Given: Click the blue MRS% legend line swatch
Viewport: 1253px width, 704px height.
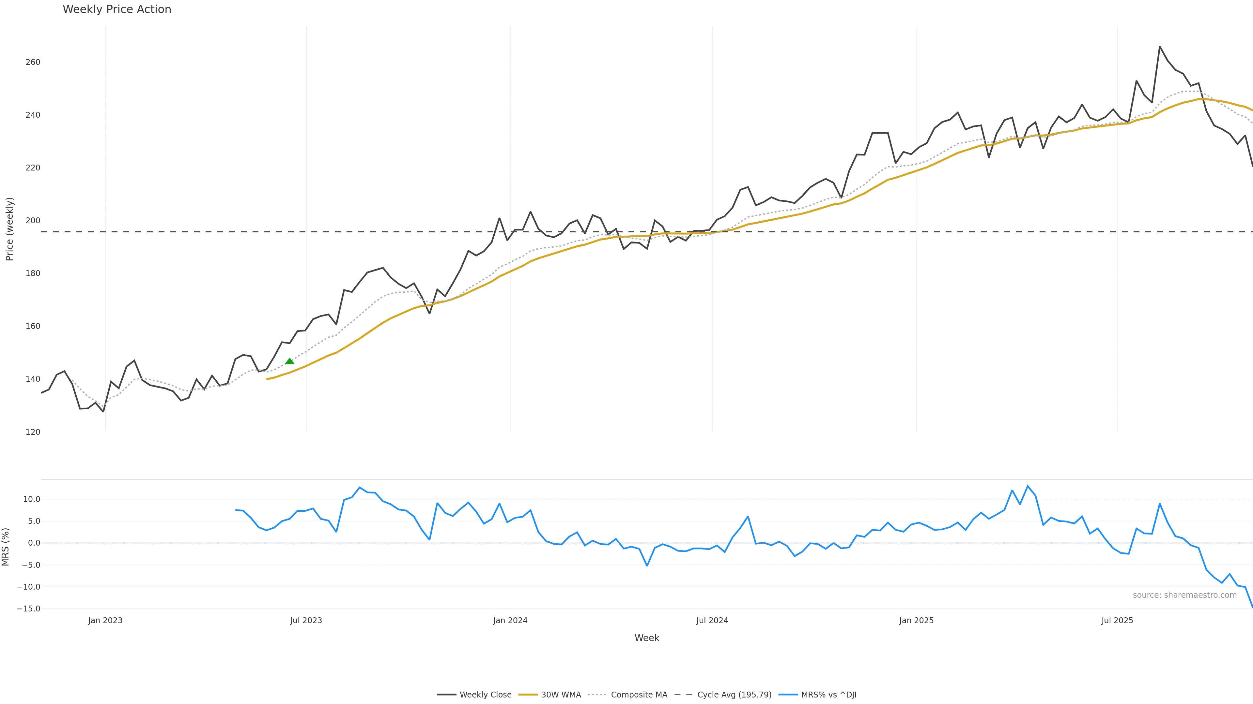Looking at the screenshot, I should click(787, 695).
